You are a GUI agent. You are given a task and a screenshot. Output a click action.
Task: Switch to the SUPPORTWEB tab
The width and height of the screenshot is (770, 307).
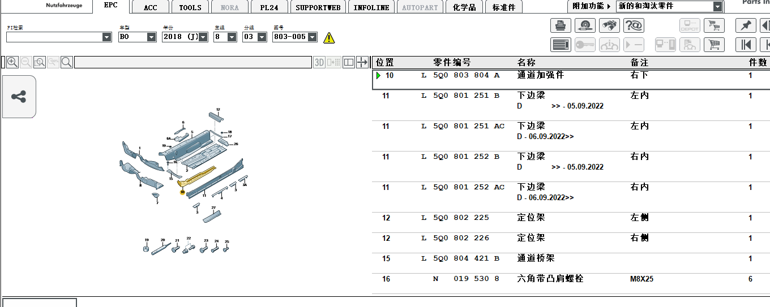coord(318,7)
